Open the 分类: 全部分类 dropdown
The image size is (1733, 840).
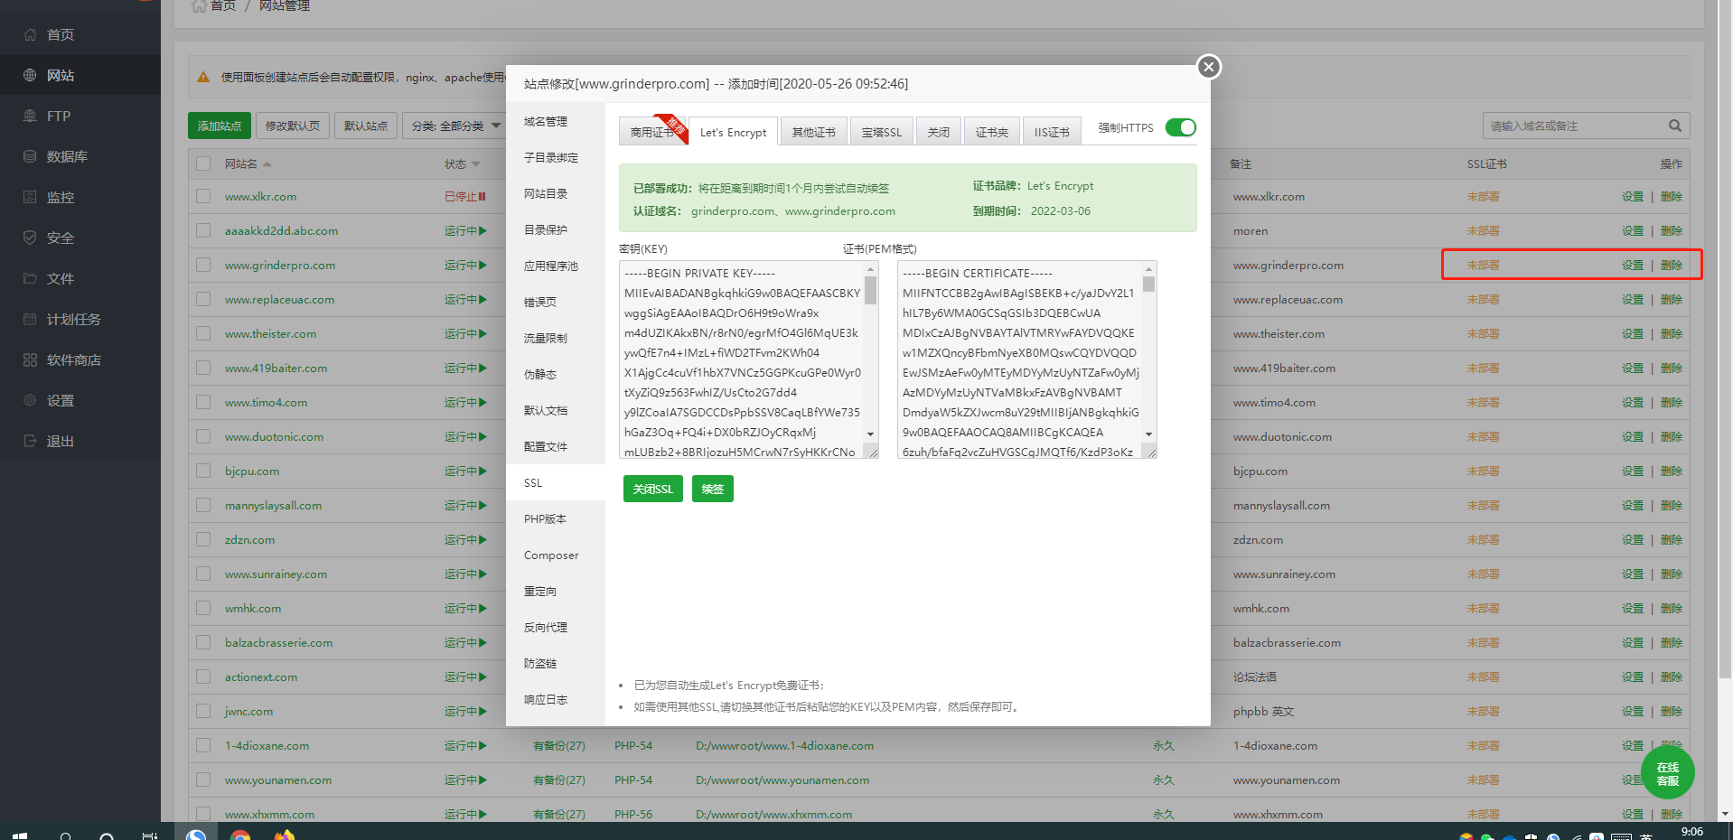454,126
